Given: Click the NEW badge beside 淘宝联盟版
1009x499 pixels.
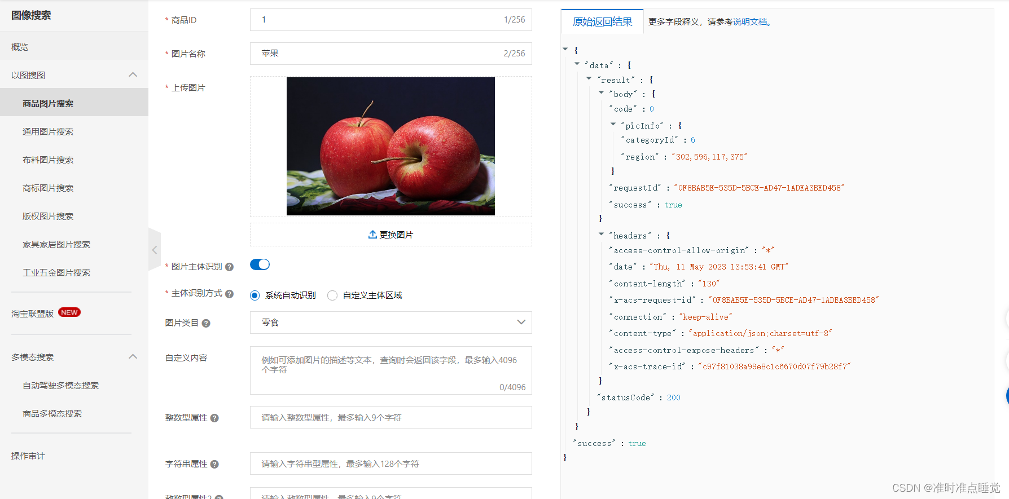Looking at the screenshot, I should point(69,312).
